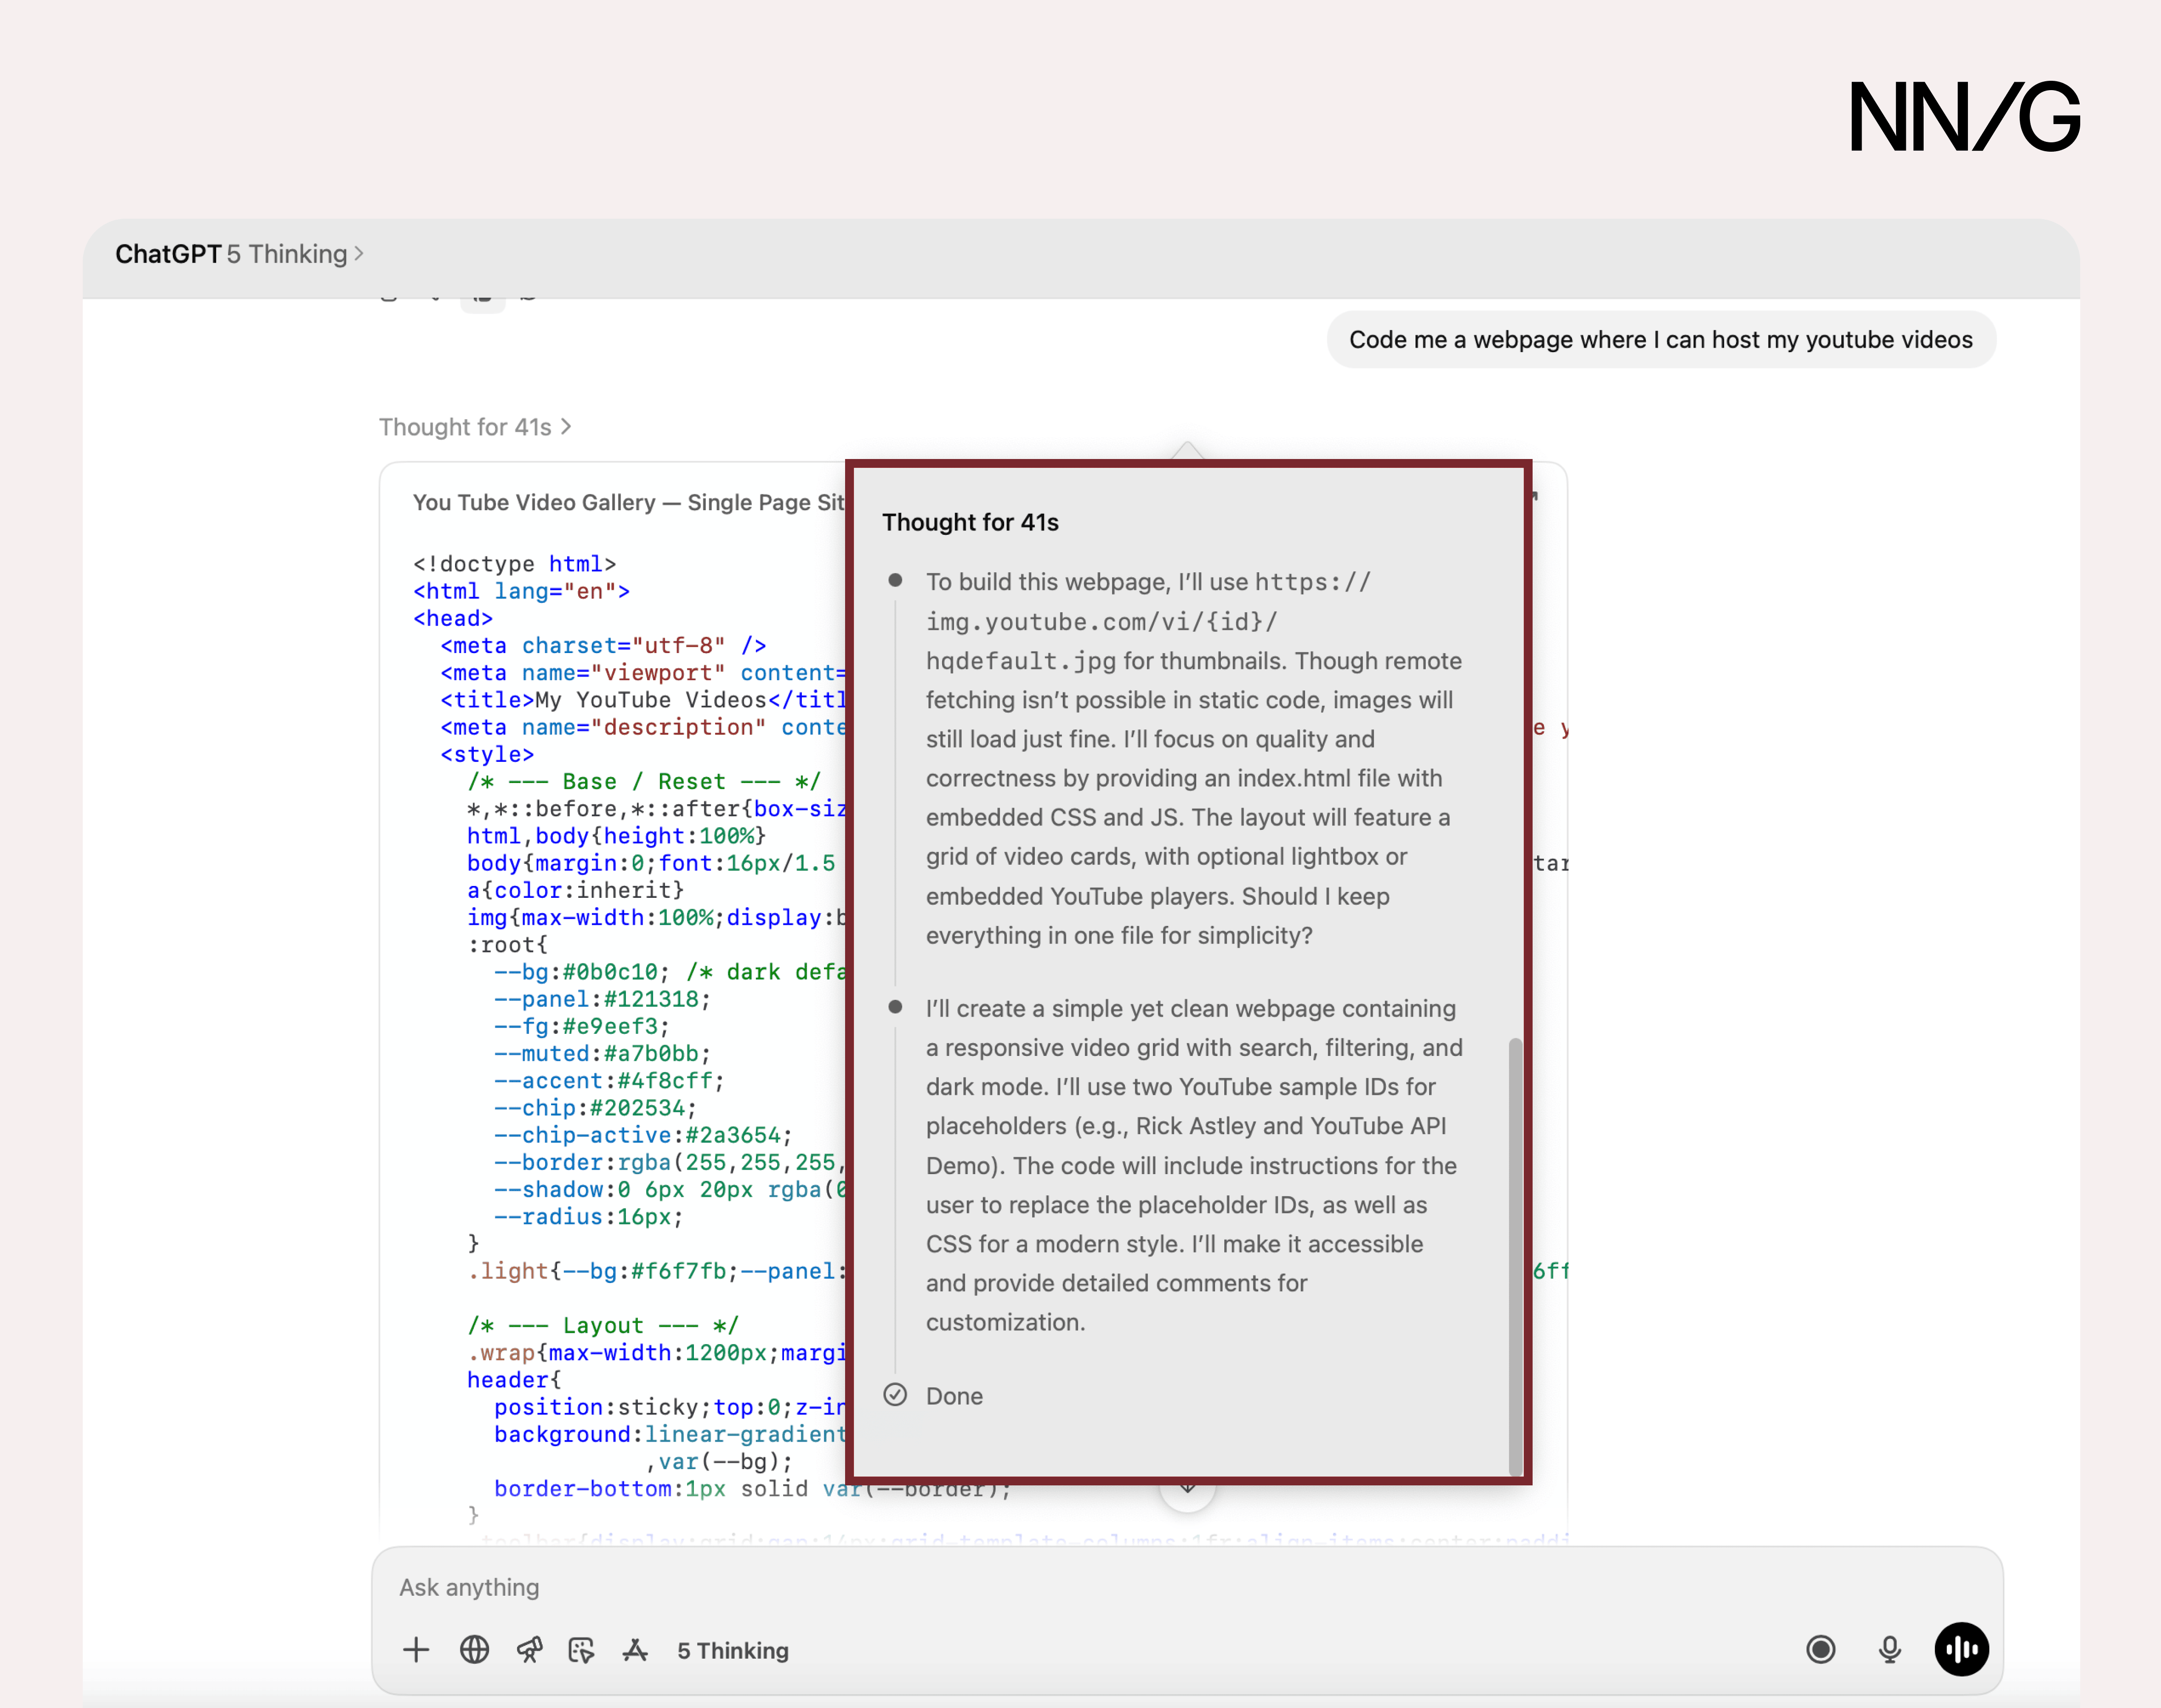Open the apps connector icon

pos(636,1650)
